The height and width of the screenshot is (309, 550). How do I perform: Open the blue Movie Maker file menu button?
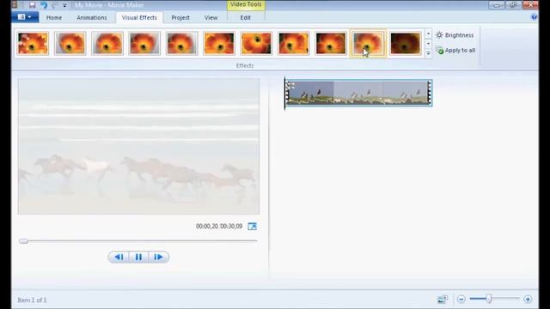(25, 17)
